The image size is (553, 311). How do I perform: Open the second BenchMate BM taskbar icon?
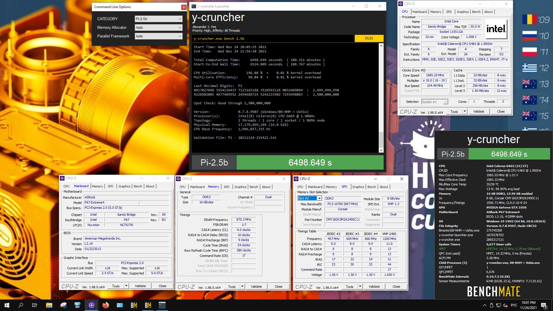[x=148, y=305]
